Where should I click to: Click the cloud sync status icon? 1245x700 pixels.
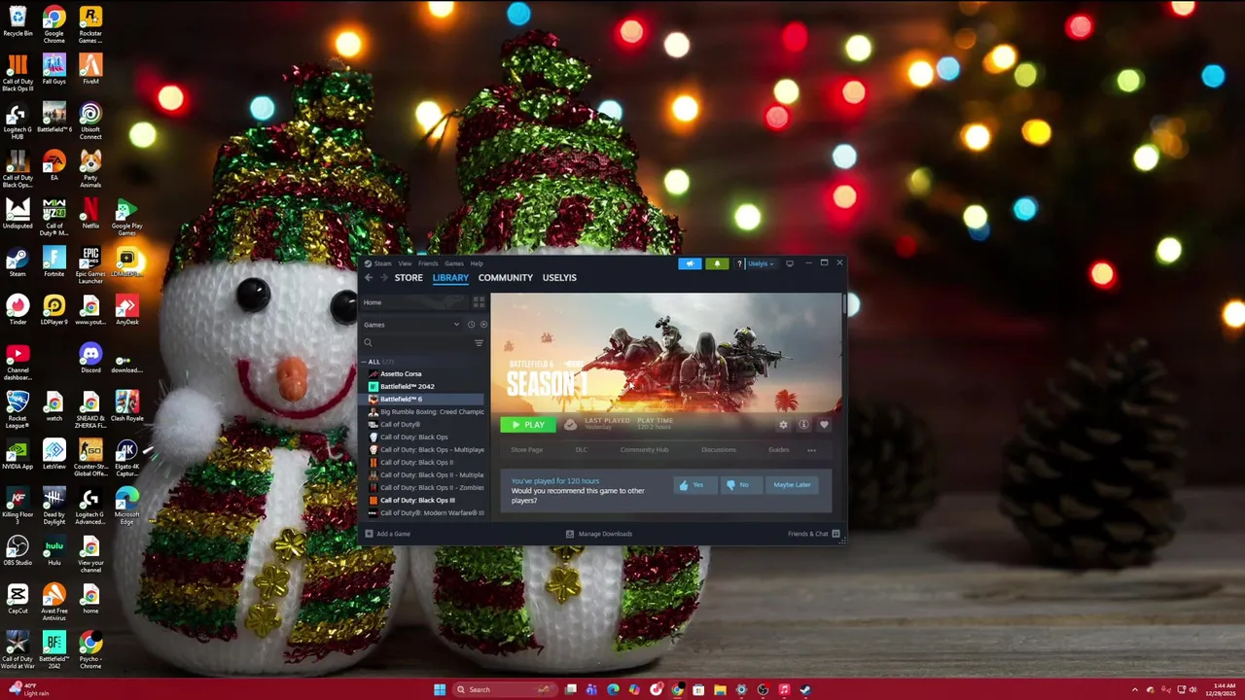(x=570, y=425)
